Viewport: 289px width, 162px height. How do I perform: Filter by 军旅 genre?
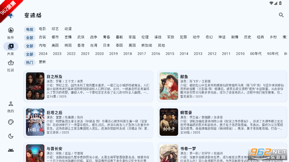coord(171,37)
